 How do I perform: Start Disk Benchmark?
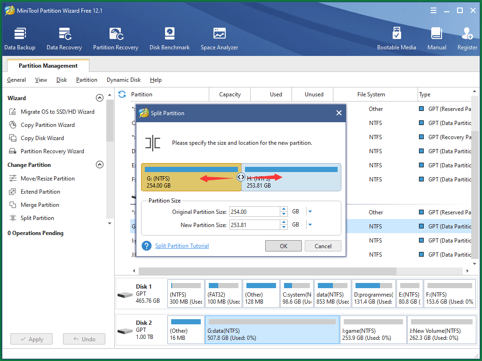click(x=169, y=39)
